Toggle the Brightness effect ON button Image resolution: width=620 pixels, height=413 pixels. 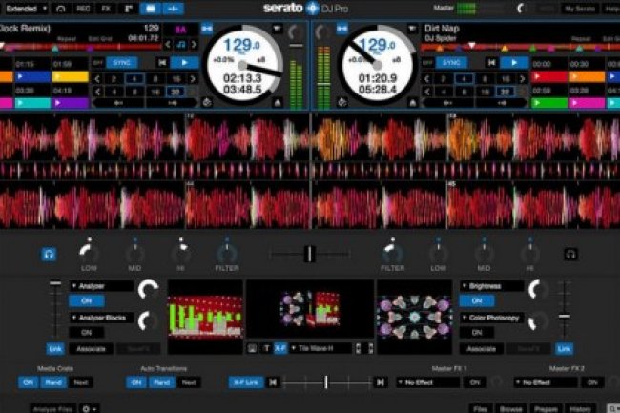pyautogui.click(x=474, y=300)
